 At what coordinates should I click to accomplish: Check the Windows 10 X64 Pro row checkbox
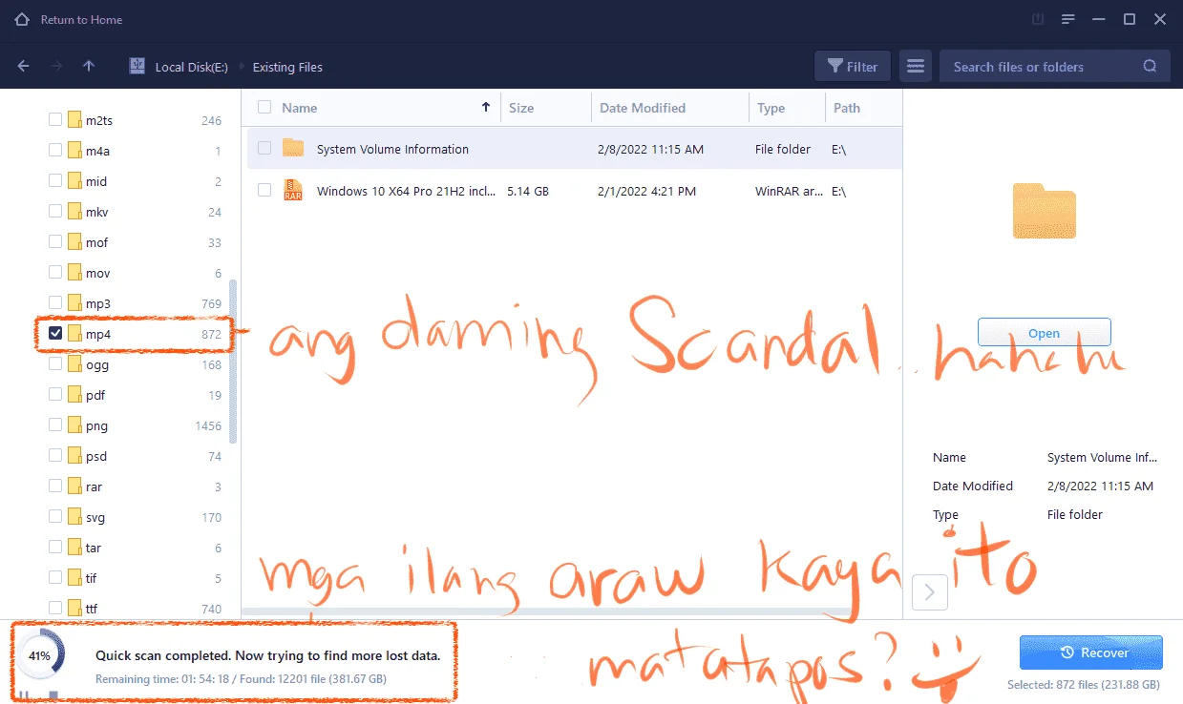(264, 191)
